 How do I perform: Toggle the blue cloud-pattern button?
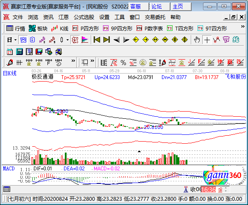(23, 40)
